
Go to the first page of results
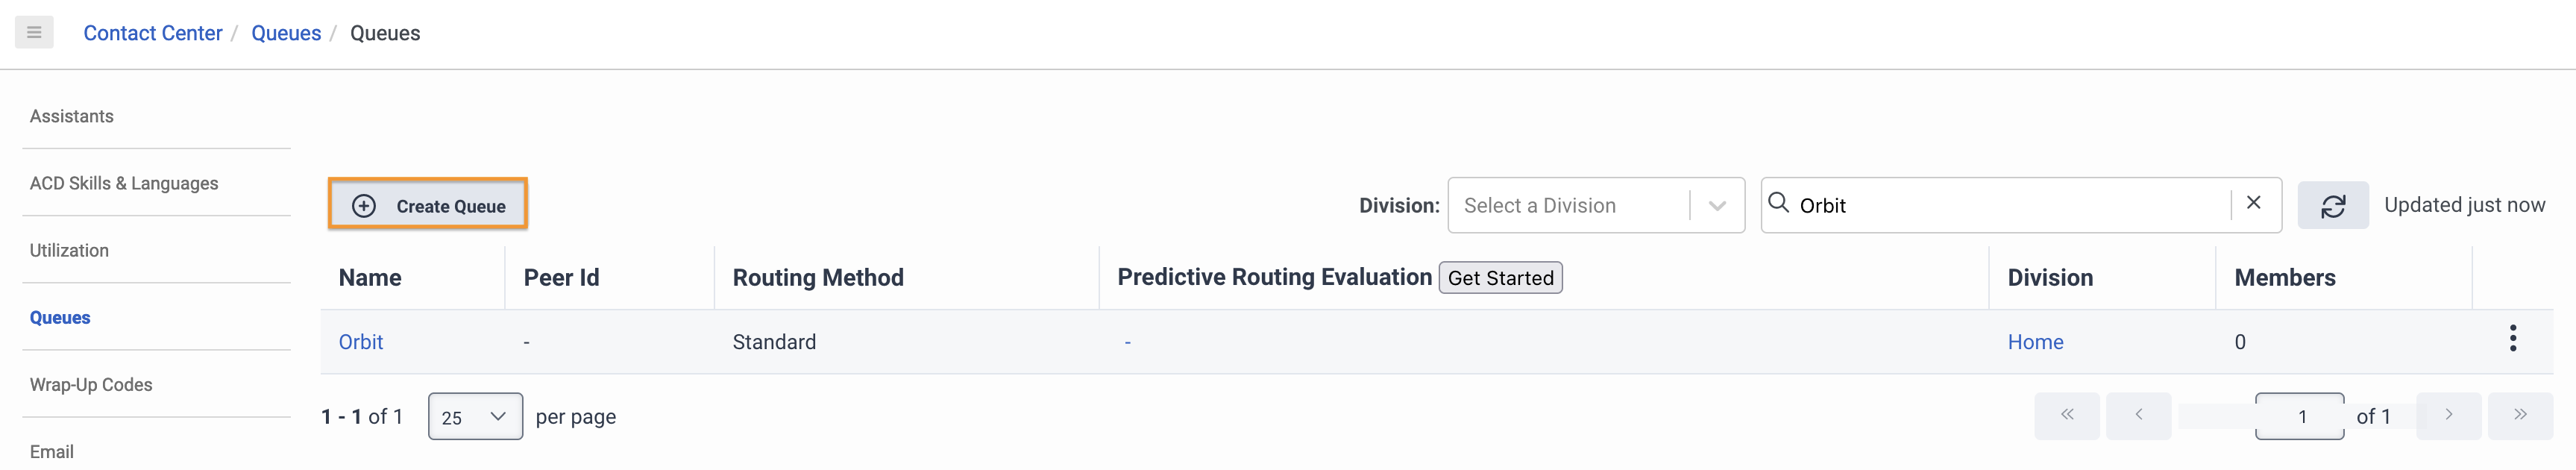point(2067,415)
